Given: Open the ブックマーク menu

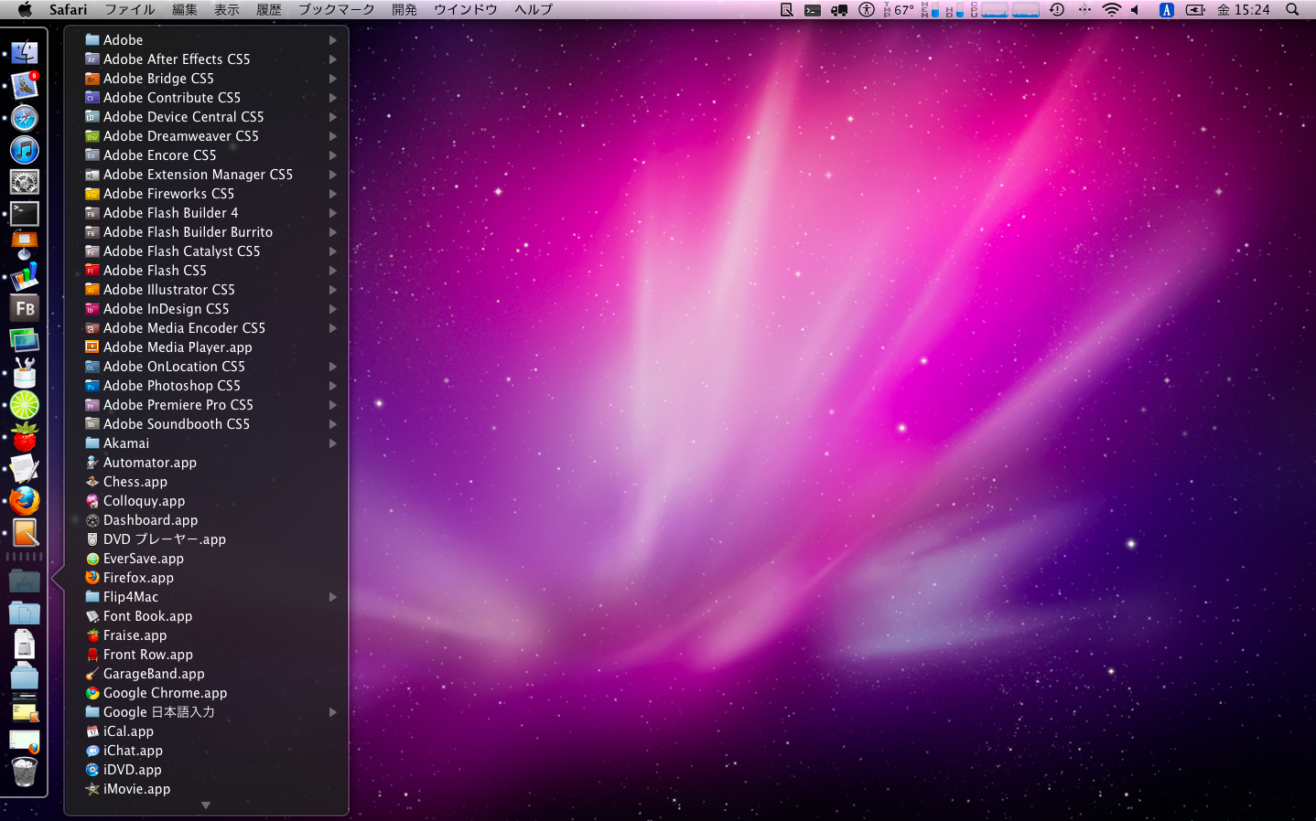Looking at the screenshot, I should 336,9.
